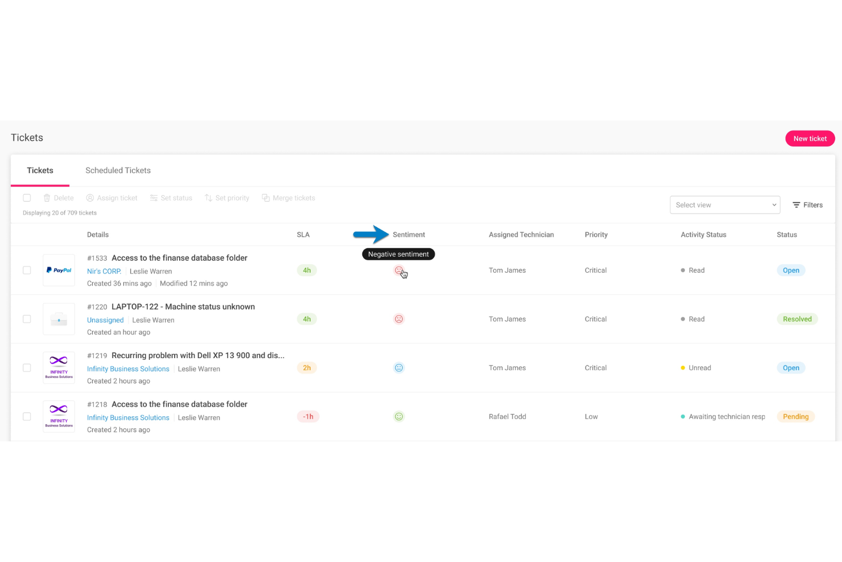Click the negative sentiment emoji on ticket #1533

click(x=399, y=270)
